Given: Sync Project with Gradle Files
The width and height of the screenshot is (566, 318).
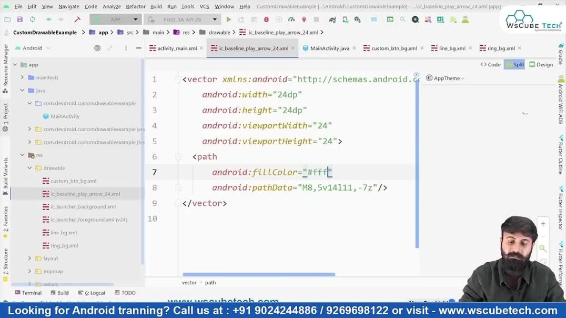Looking at the screenshot, I should [x=332, y=19].
